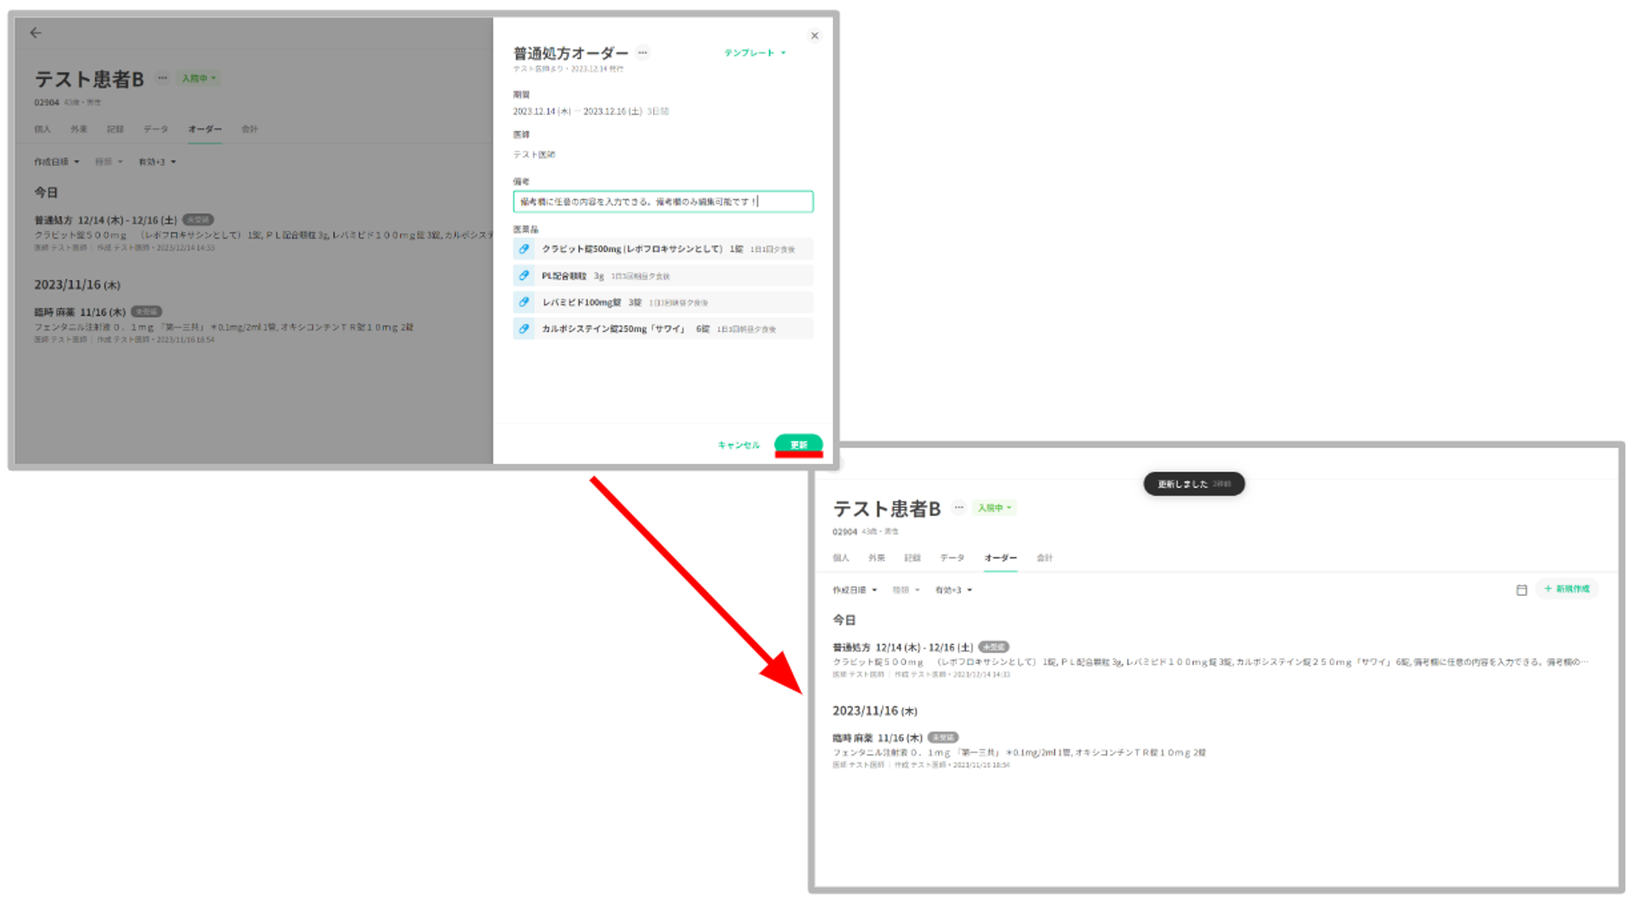Click the pill icon for クラビット錠500mg
The width and height of the screenshot is (1633, 903).
[x=524, y=249]
